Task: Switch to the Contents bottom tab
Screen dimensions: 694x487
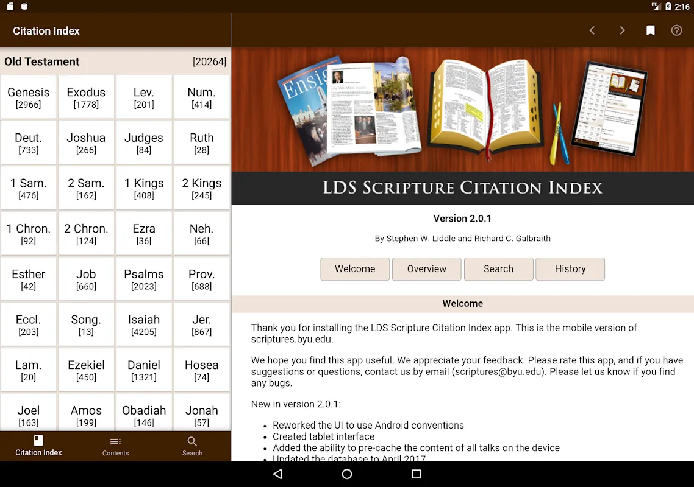Action: click(x=115, y=446)
